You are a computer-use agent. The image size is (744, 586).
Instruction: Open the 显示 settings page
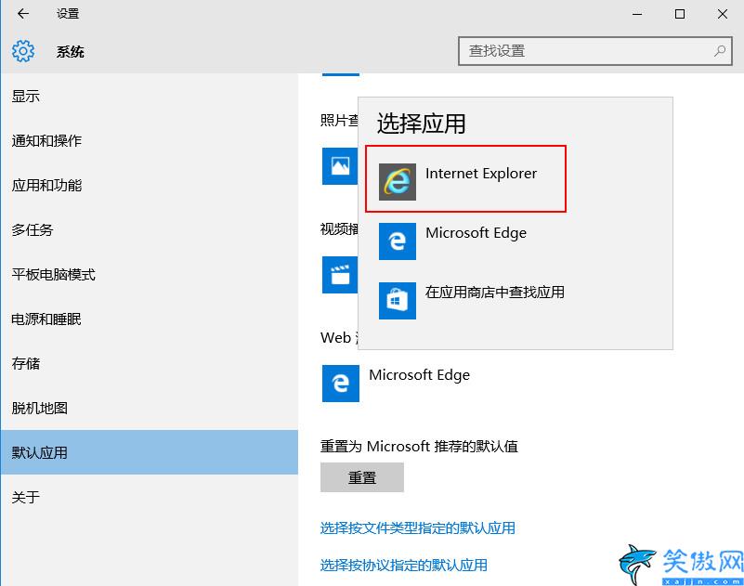pos(149,97)
